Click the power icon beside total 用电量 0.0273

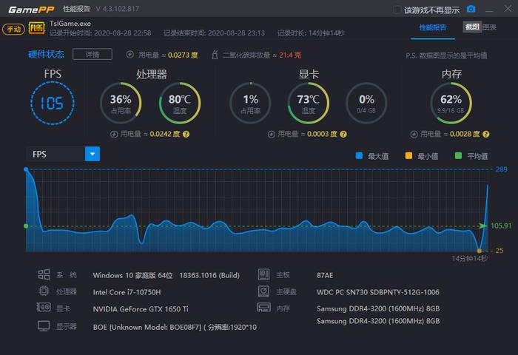pyautogui.click(x=129, y=55)
